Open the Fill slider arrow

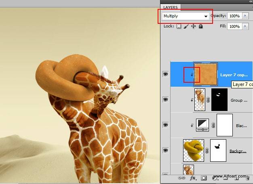[245, 26]
